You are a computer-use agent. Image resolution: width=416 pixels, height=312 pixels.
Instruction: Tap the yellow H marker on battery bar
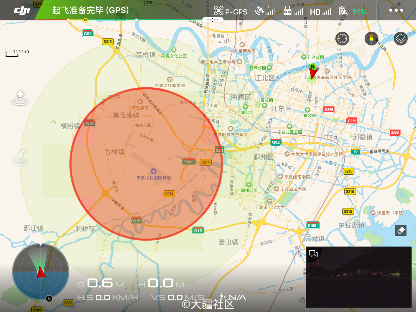click(x=85, y=20)
